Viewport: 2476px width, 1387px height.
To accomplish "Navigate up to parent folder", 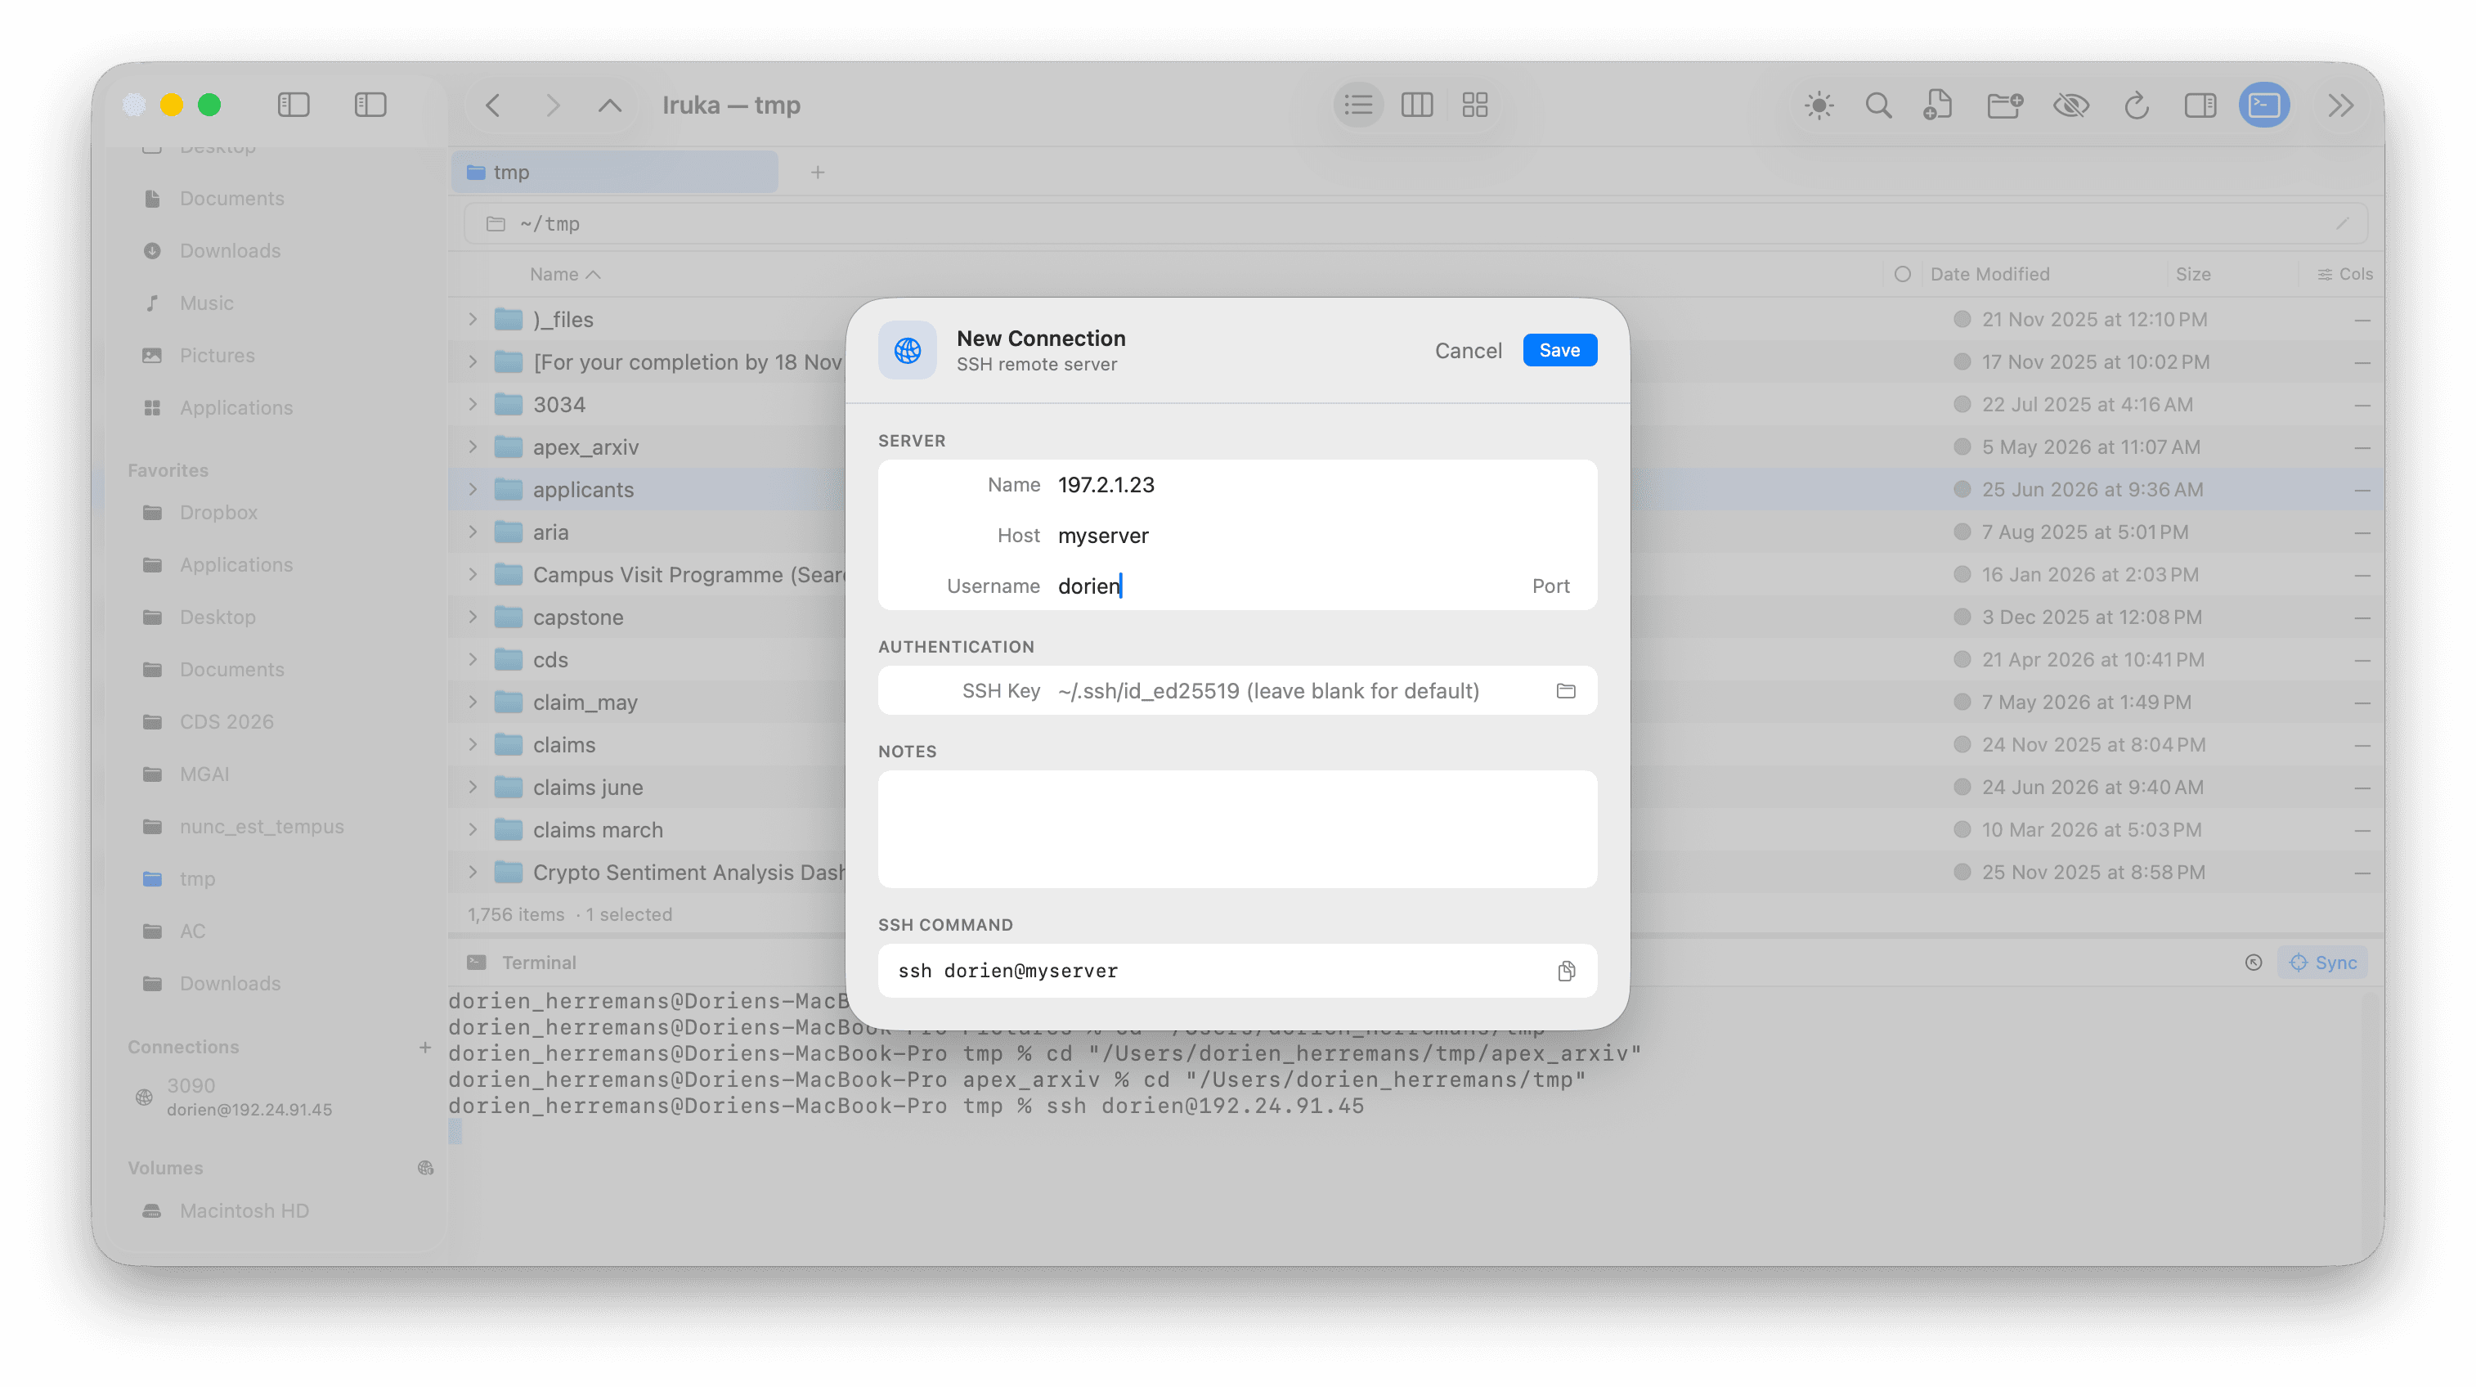I will [609, 105].
